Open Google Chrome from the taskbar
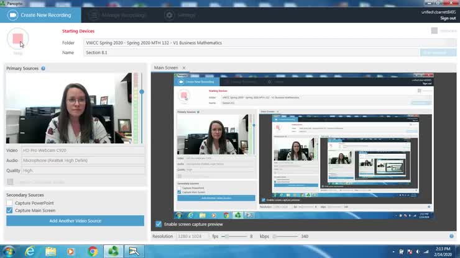The width and height of the screenshot is (460, 258). click(x=93, y=251)
